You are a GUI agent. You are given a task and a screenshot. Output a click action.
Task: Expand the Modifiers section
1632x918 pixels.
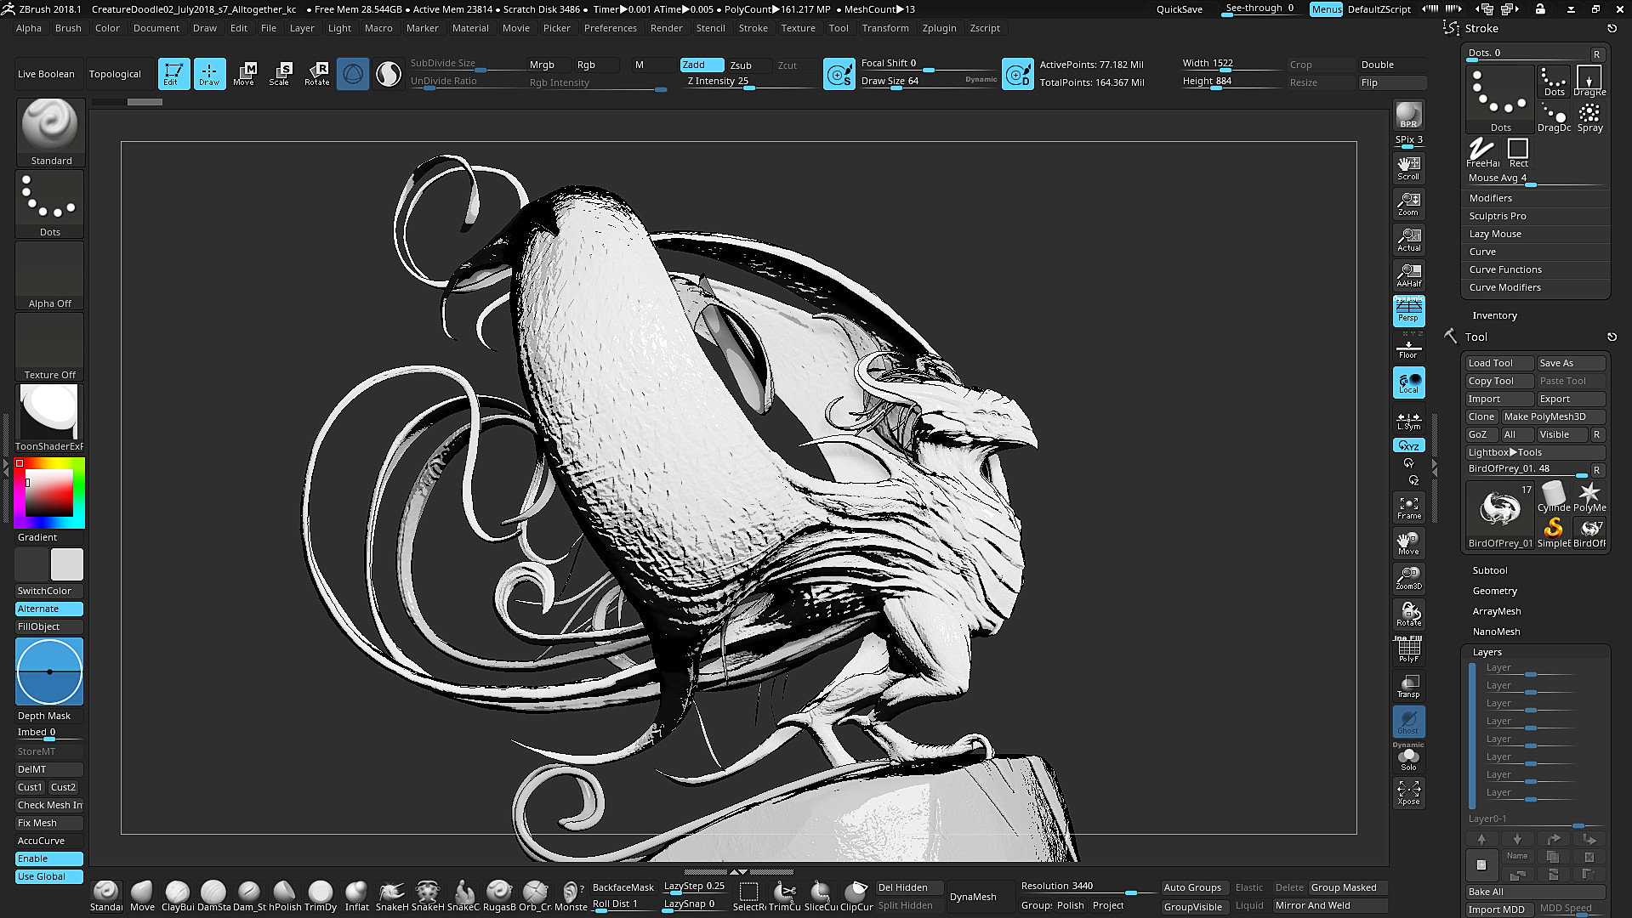click(1490, 198)
